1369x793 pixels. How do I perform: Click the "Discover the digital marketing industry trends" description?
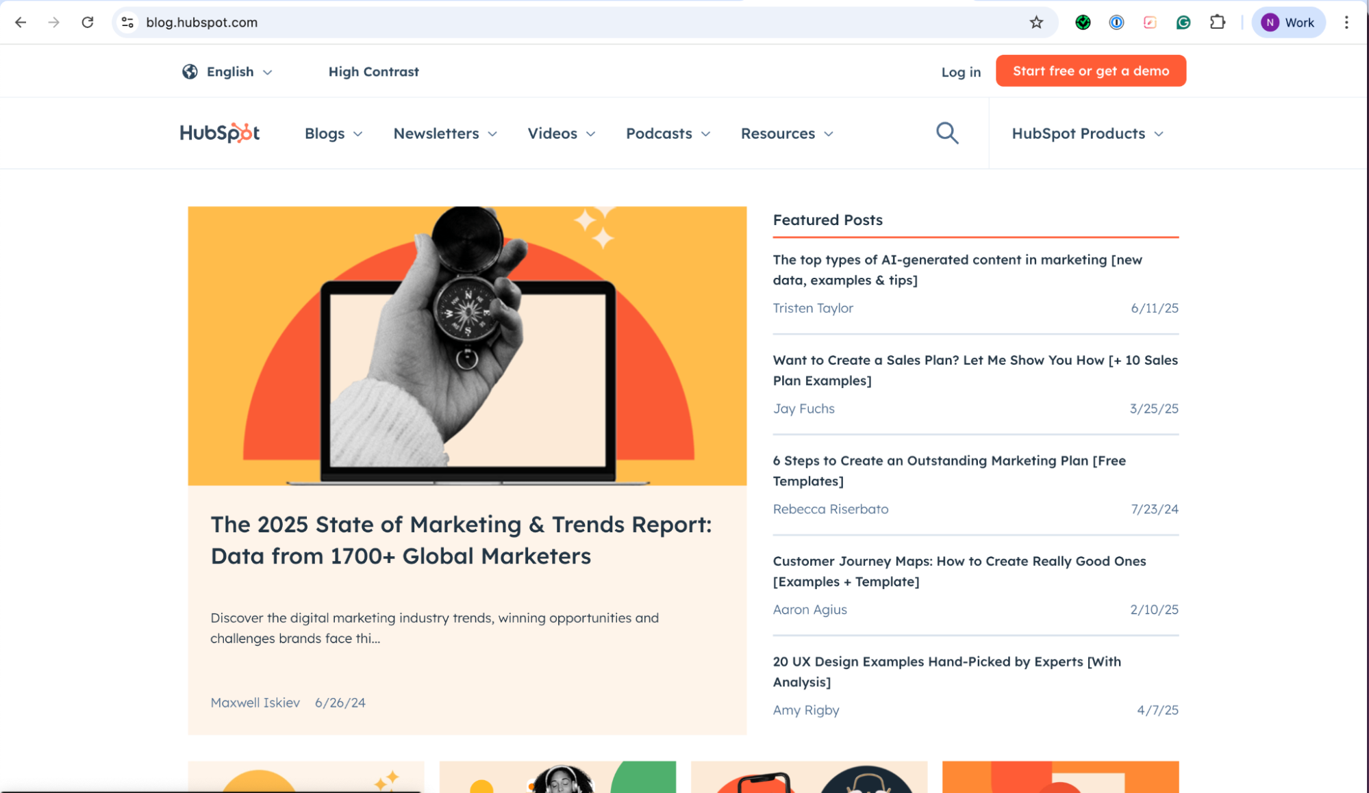click(434, 628)
